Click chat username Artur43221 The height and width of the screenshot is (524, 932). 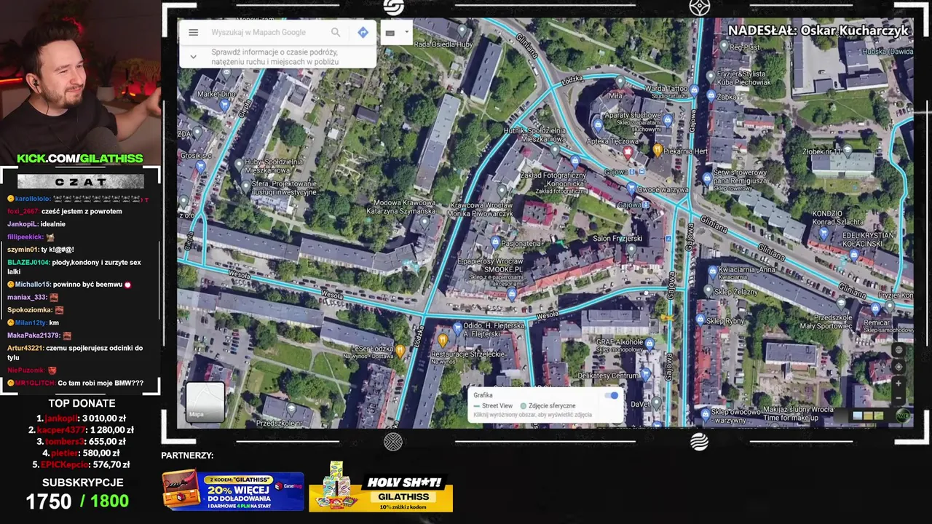[x=25, y=348]
